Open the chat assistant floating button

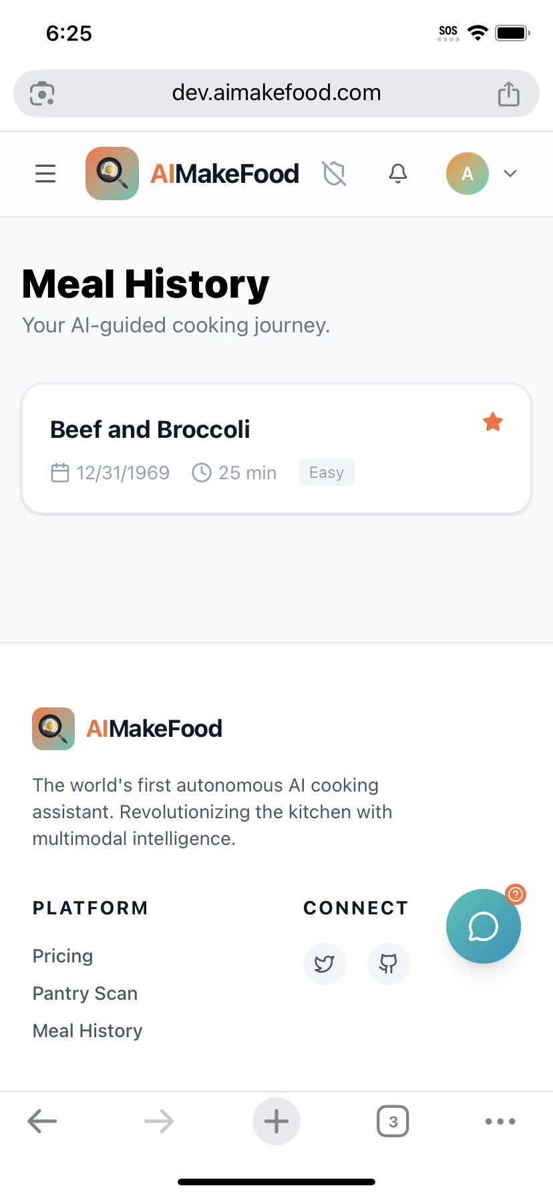pyautogui.click(x=484, y=926)
